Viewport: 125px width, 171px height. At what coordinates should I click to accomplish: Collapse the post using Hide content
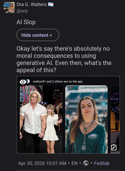point(38,35)
